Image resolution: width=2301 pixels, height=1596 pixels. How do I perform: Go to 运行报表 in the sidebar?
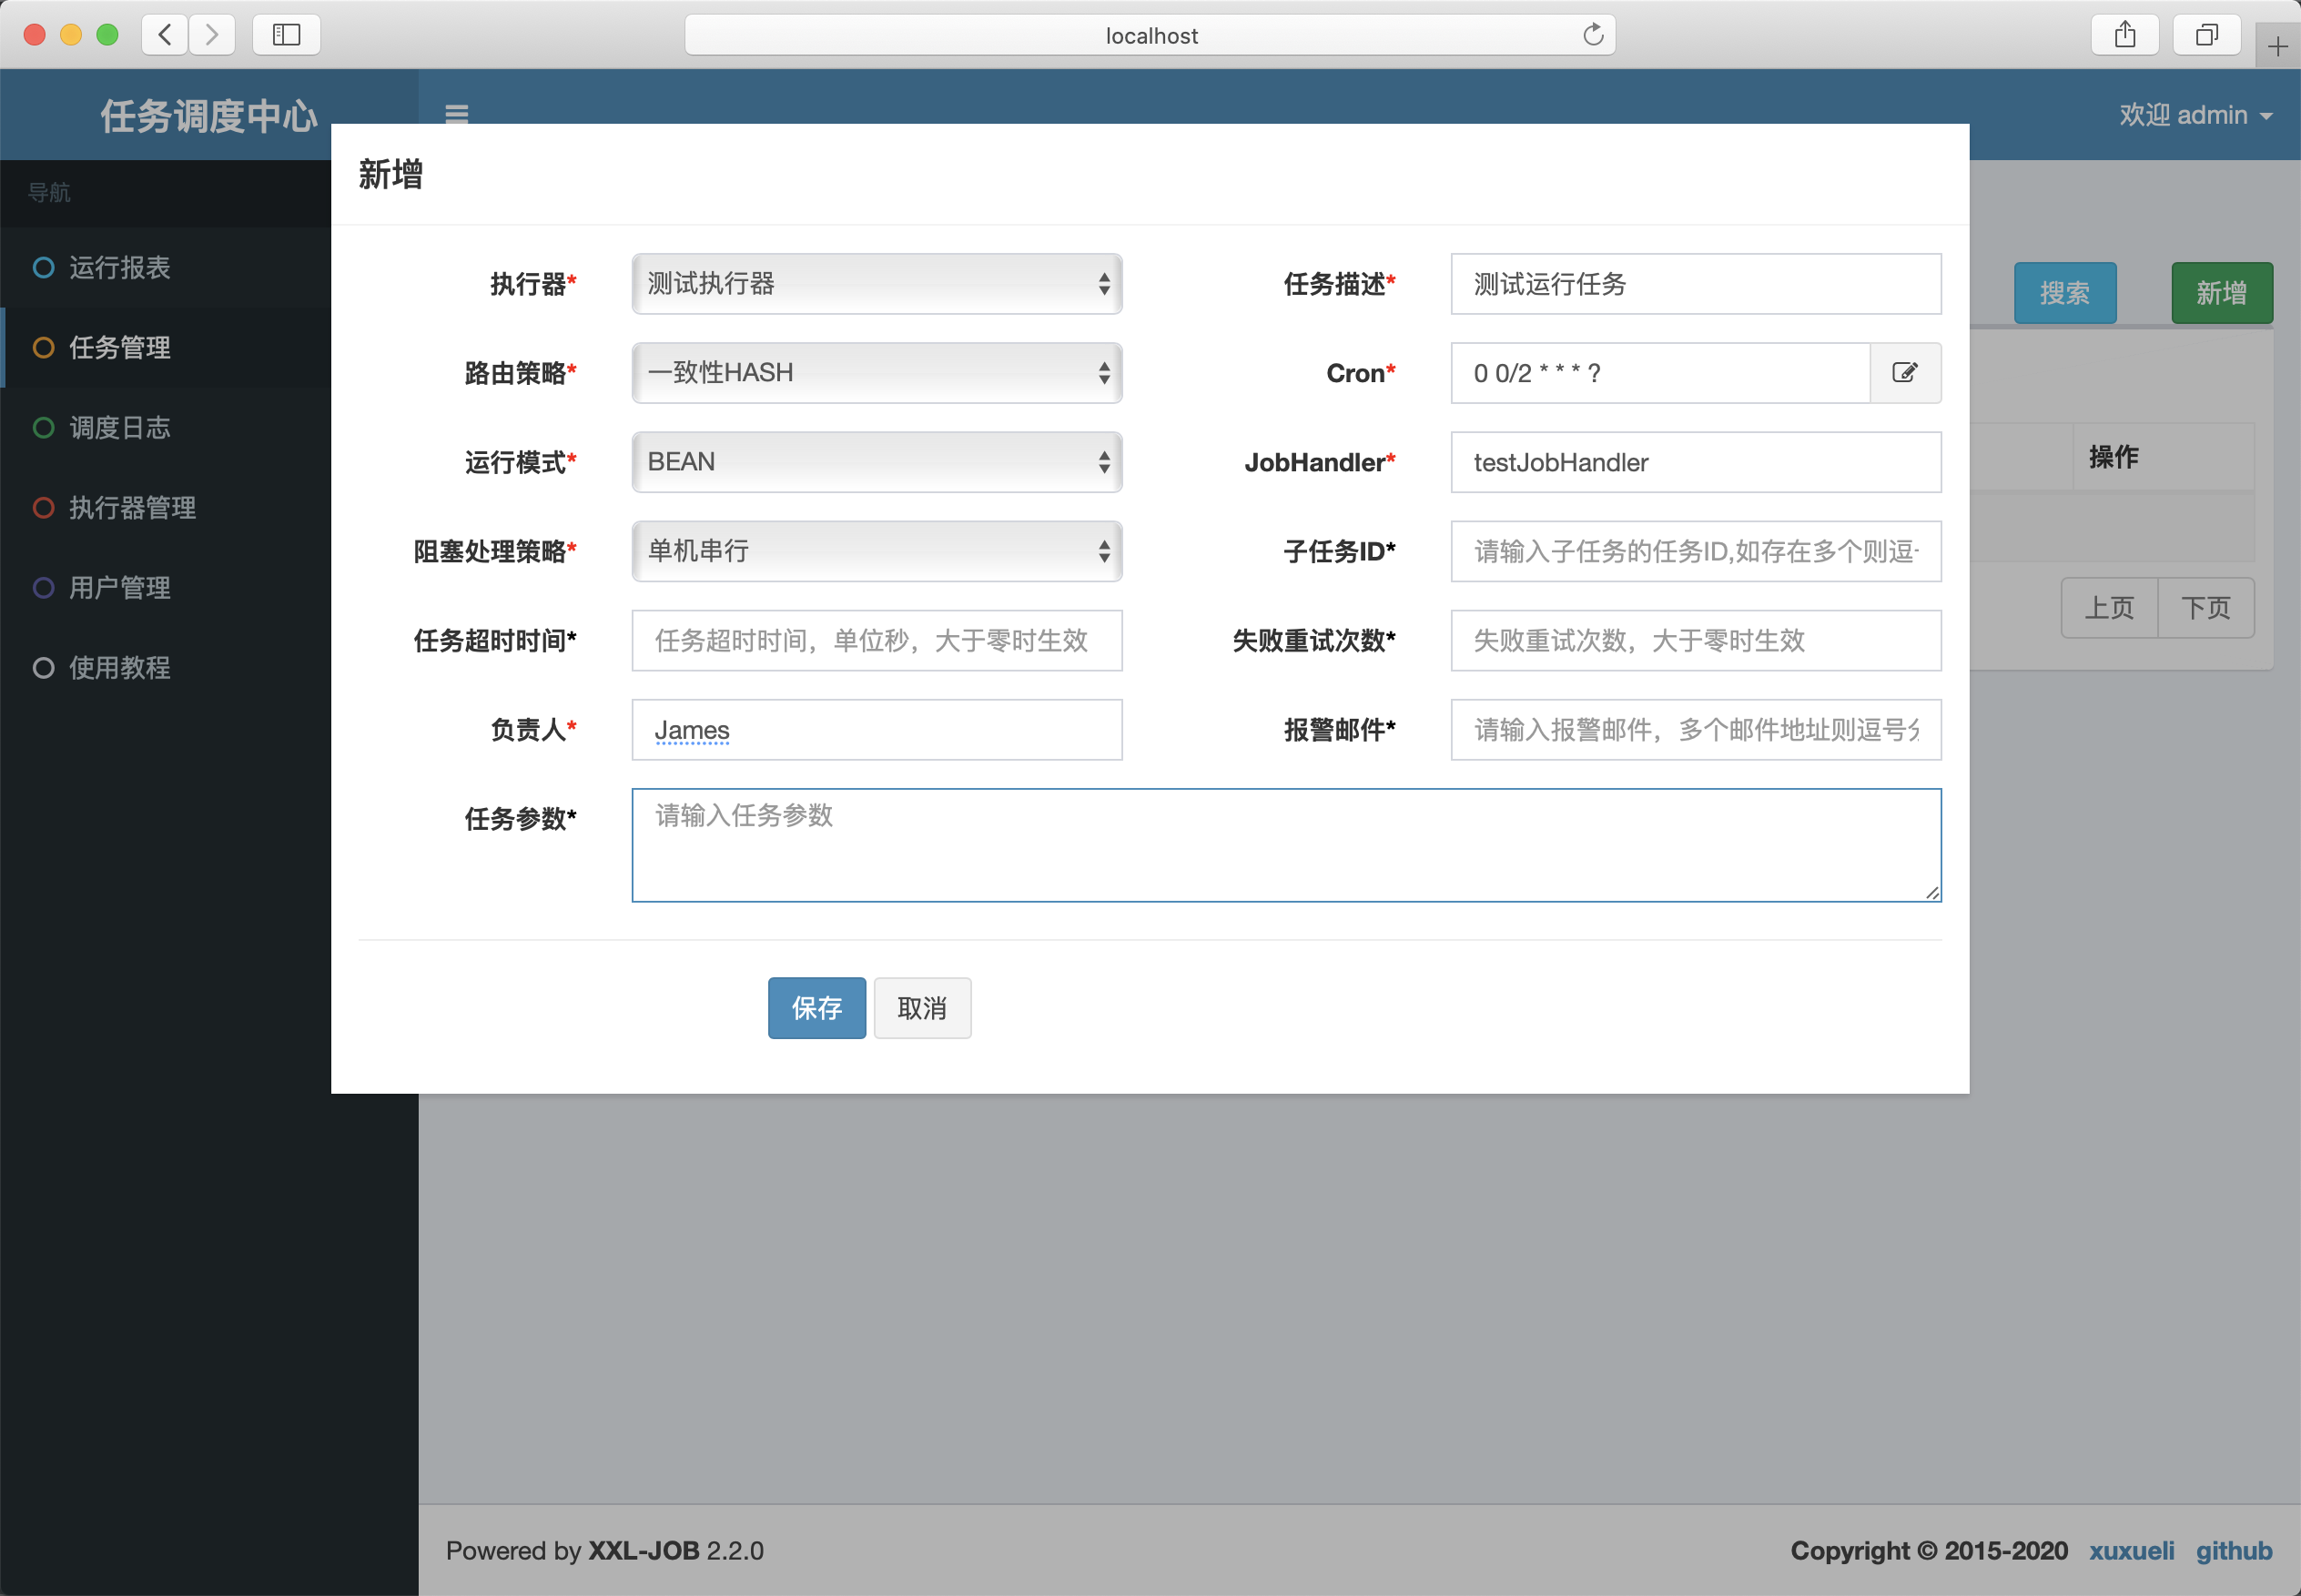coord(166,267)
